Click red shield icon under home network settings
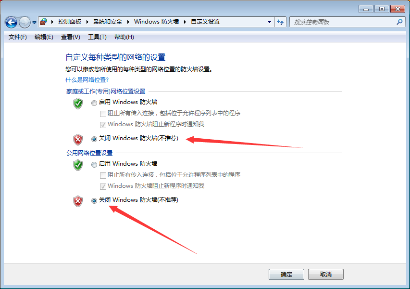The height and width of the screenshot is (289, 410). point(78,139)
